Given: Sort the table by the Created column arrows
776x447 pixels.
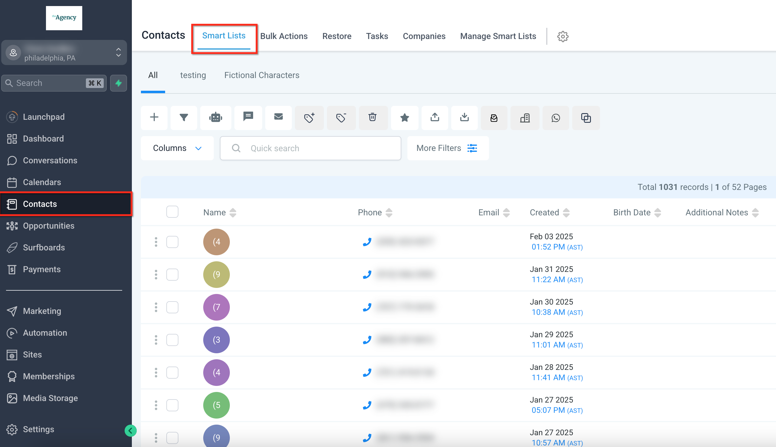Looking at the screenshot, I should pos(566,212).
